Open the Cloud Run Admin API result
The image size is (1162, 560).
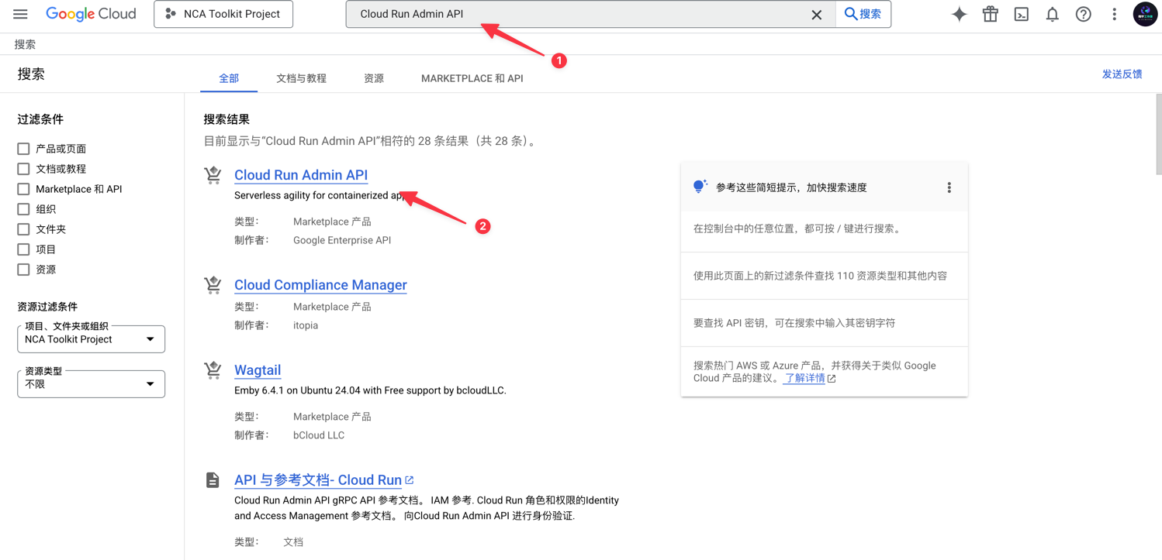click(x=301, y=175)
